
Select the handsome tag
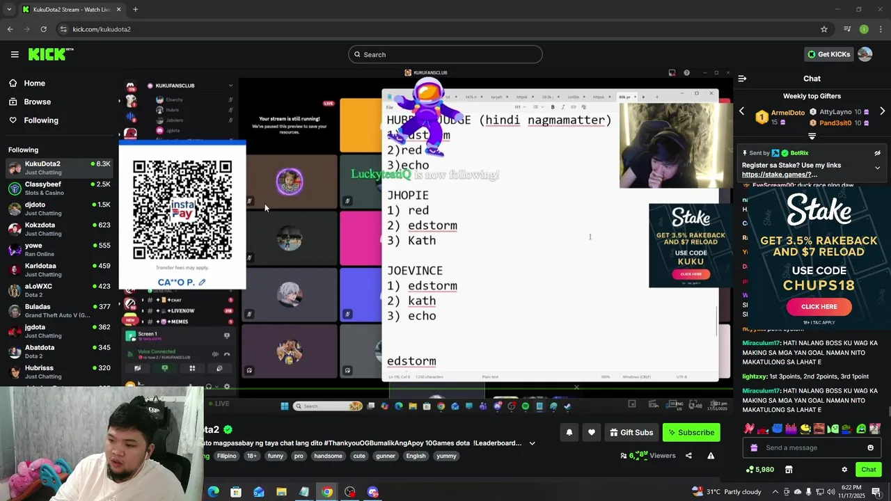coord(328,456)
